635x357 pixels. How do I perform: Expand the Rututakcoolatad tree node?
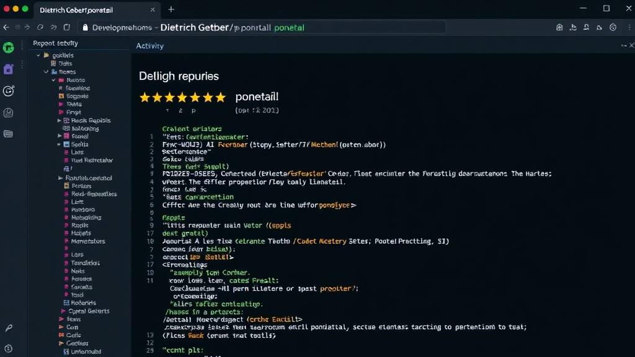[x=60, y=178]
